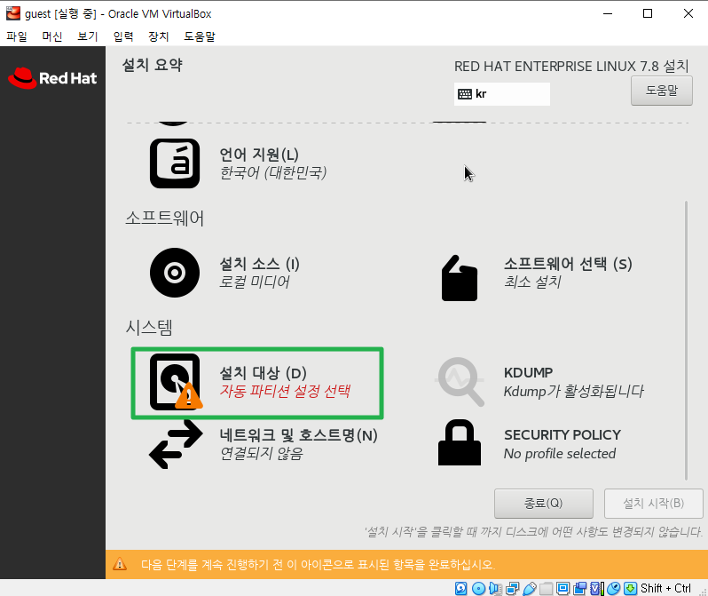Click the display monitor status icon
Screen dimensions: 708x596
coord(562,588)
